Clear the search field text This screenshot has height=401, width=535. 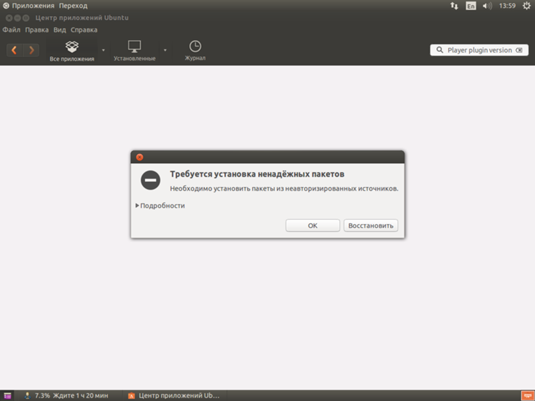pyautogui.click(x=519, y=50)
